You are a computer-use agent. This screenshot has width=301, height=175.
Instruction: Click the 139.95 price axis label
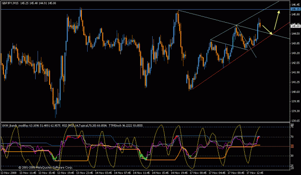(295, 101)
